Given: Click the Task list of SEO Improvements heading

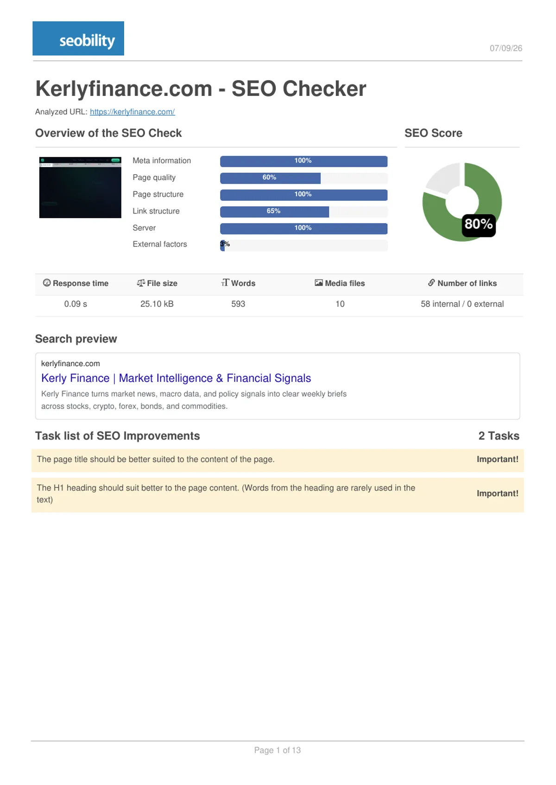Looking at the screenshot, I should (x=118, y=436).
